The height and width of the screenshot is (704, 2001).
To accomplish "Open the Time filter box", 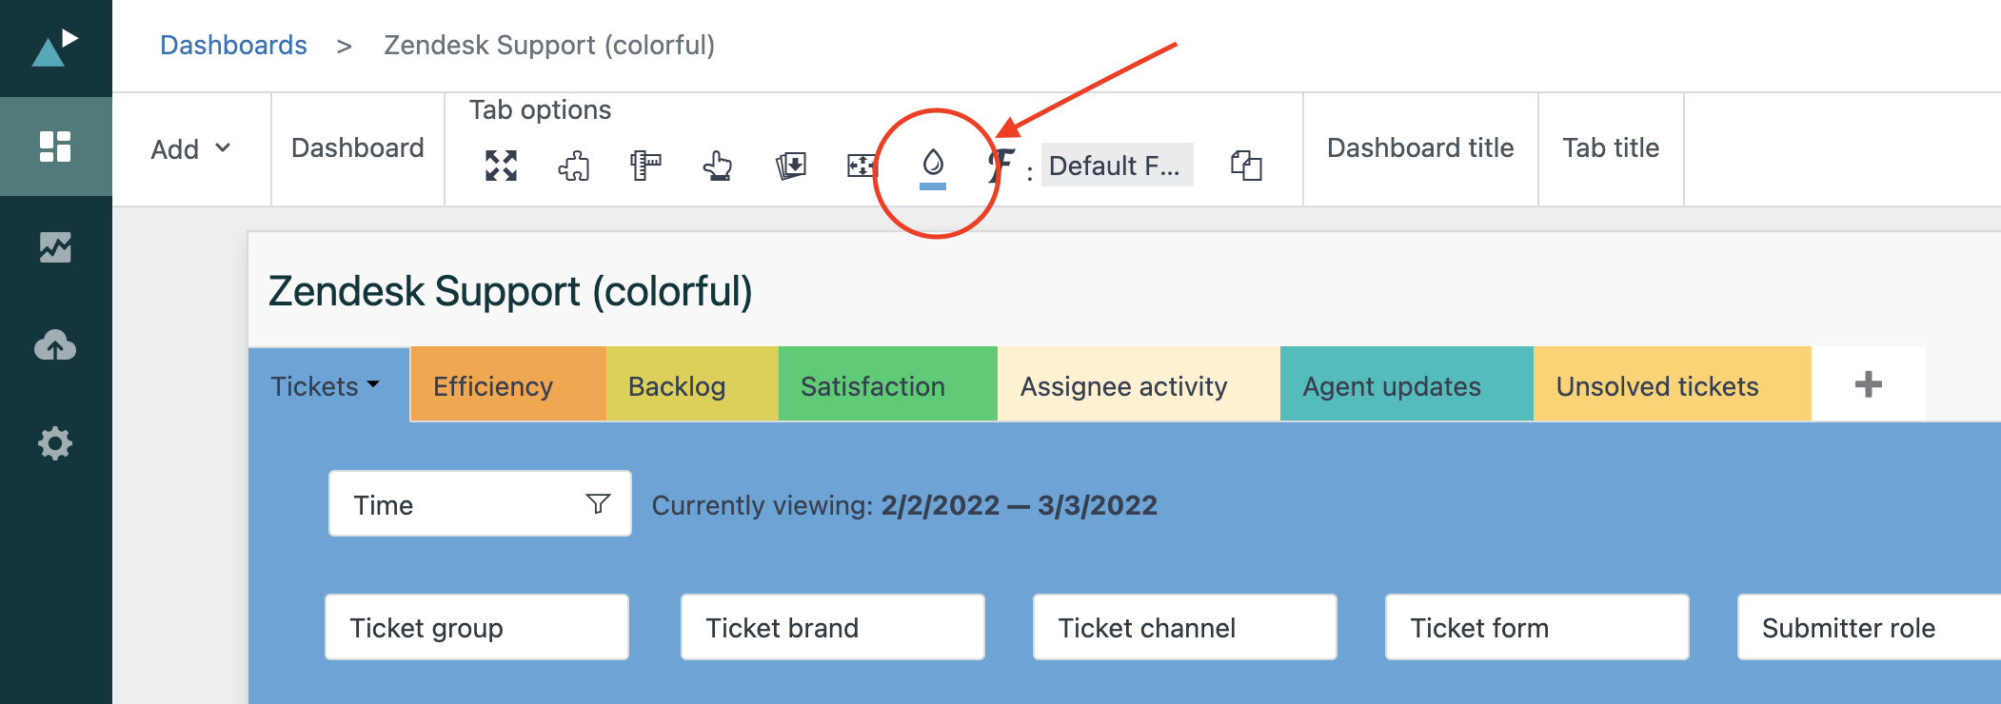I will tap(479, 504).
